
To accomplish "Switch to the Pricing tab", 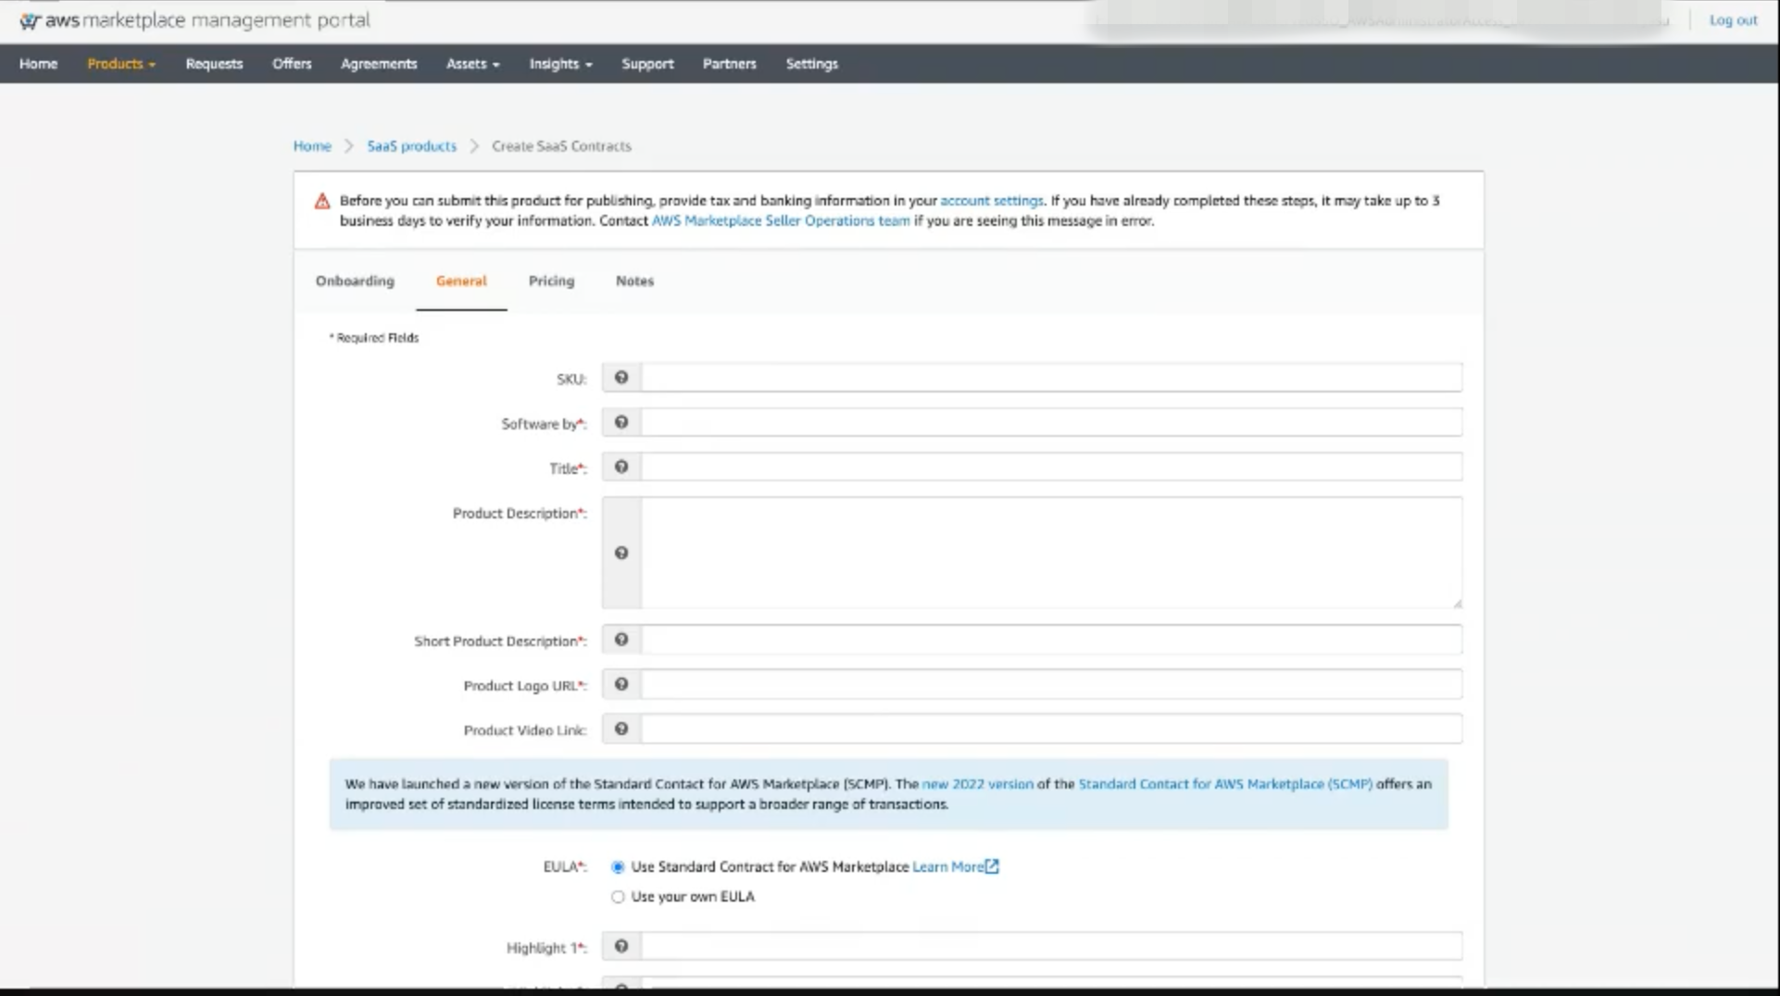I will tap(551, 281).
